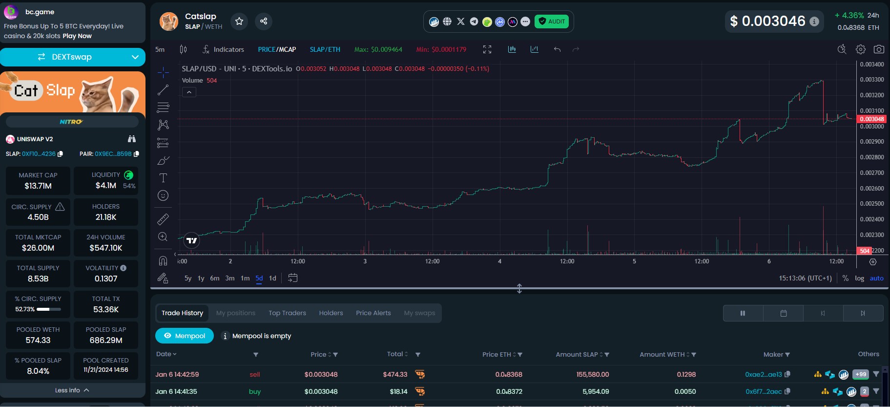Toggle the lock all drawings tool
The width and height of the screenshot is (890, 407).
[x=163, y=278]
